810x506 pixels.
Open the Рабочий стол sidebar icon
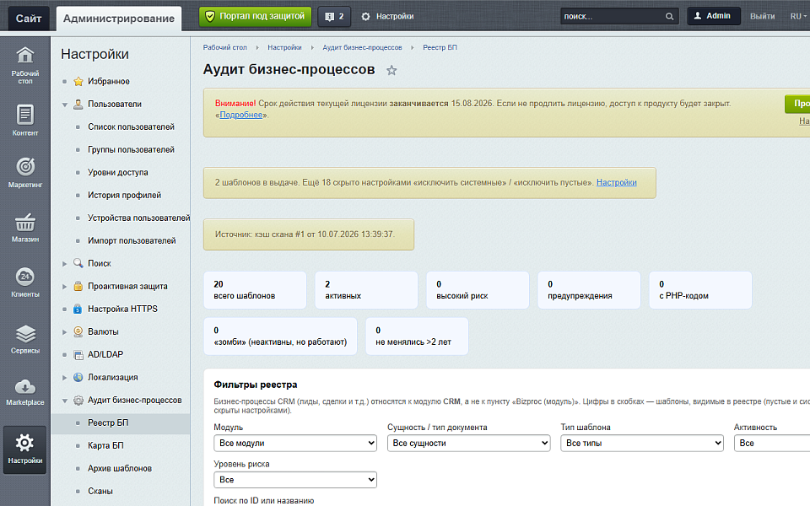[x=24, y=65]
